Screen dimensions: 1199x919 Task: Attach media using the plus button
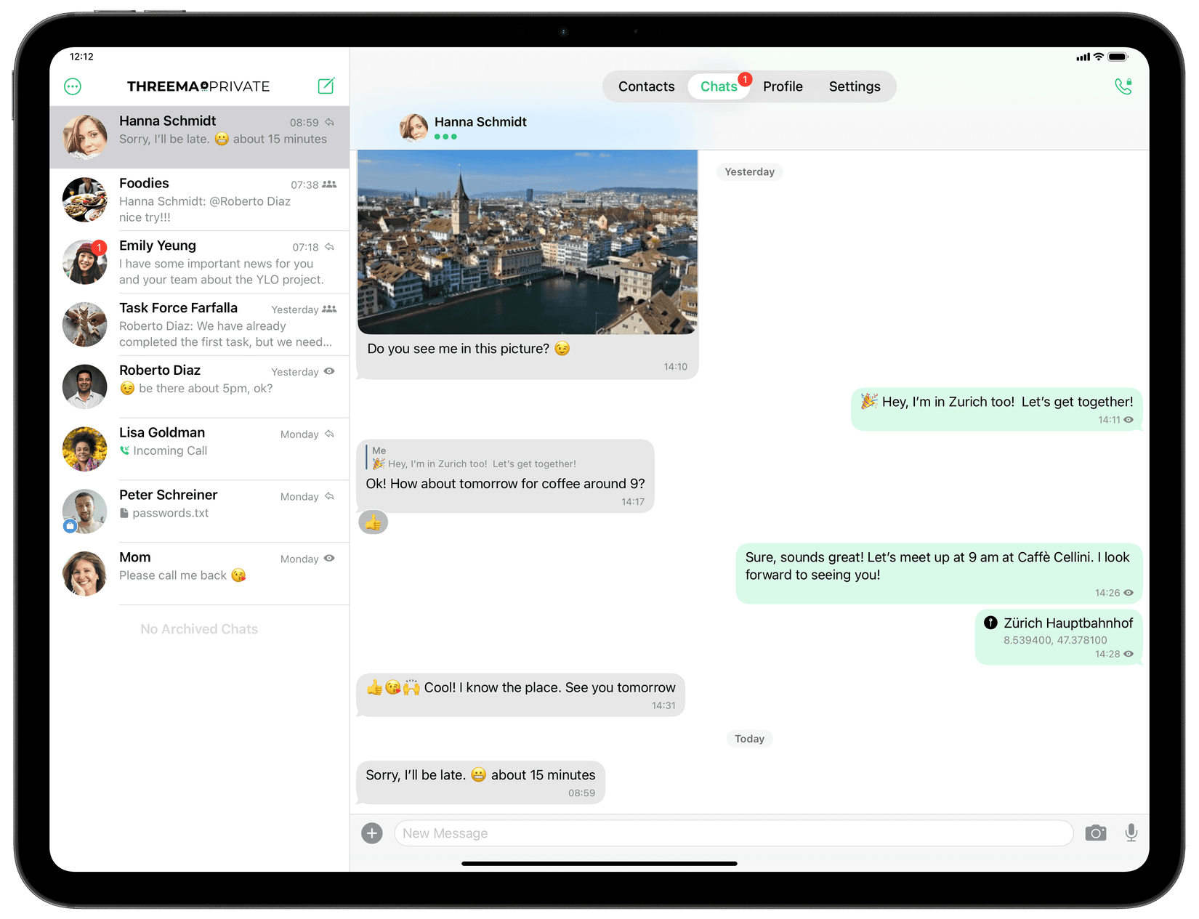tap(372, 833)
